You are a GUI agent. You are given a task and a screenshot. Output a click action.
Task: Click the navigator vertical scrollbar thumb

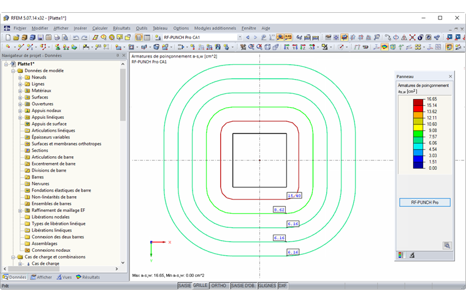(x=123, y=94)
